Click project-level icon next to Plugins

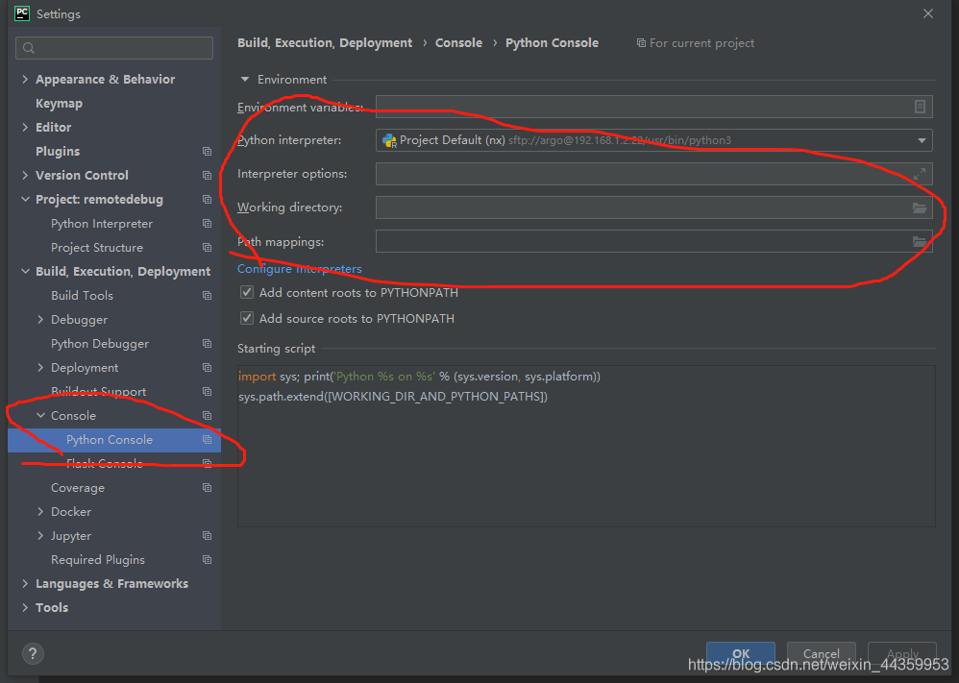207,151
